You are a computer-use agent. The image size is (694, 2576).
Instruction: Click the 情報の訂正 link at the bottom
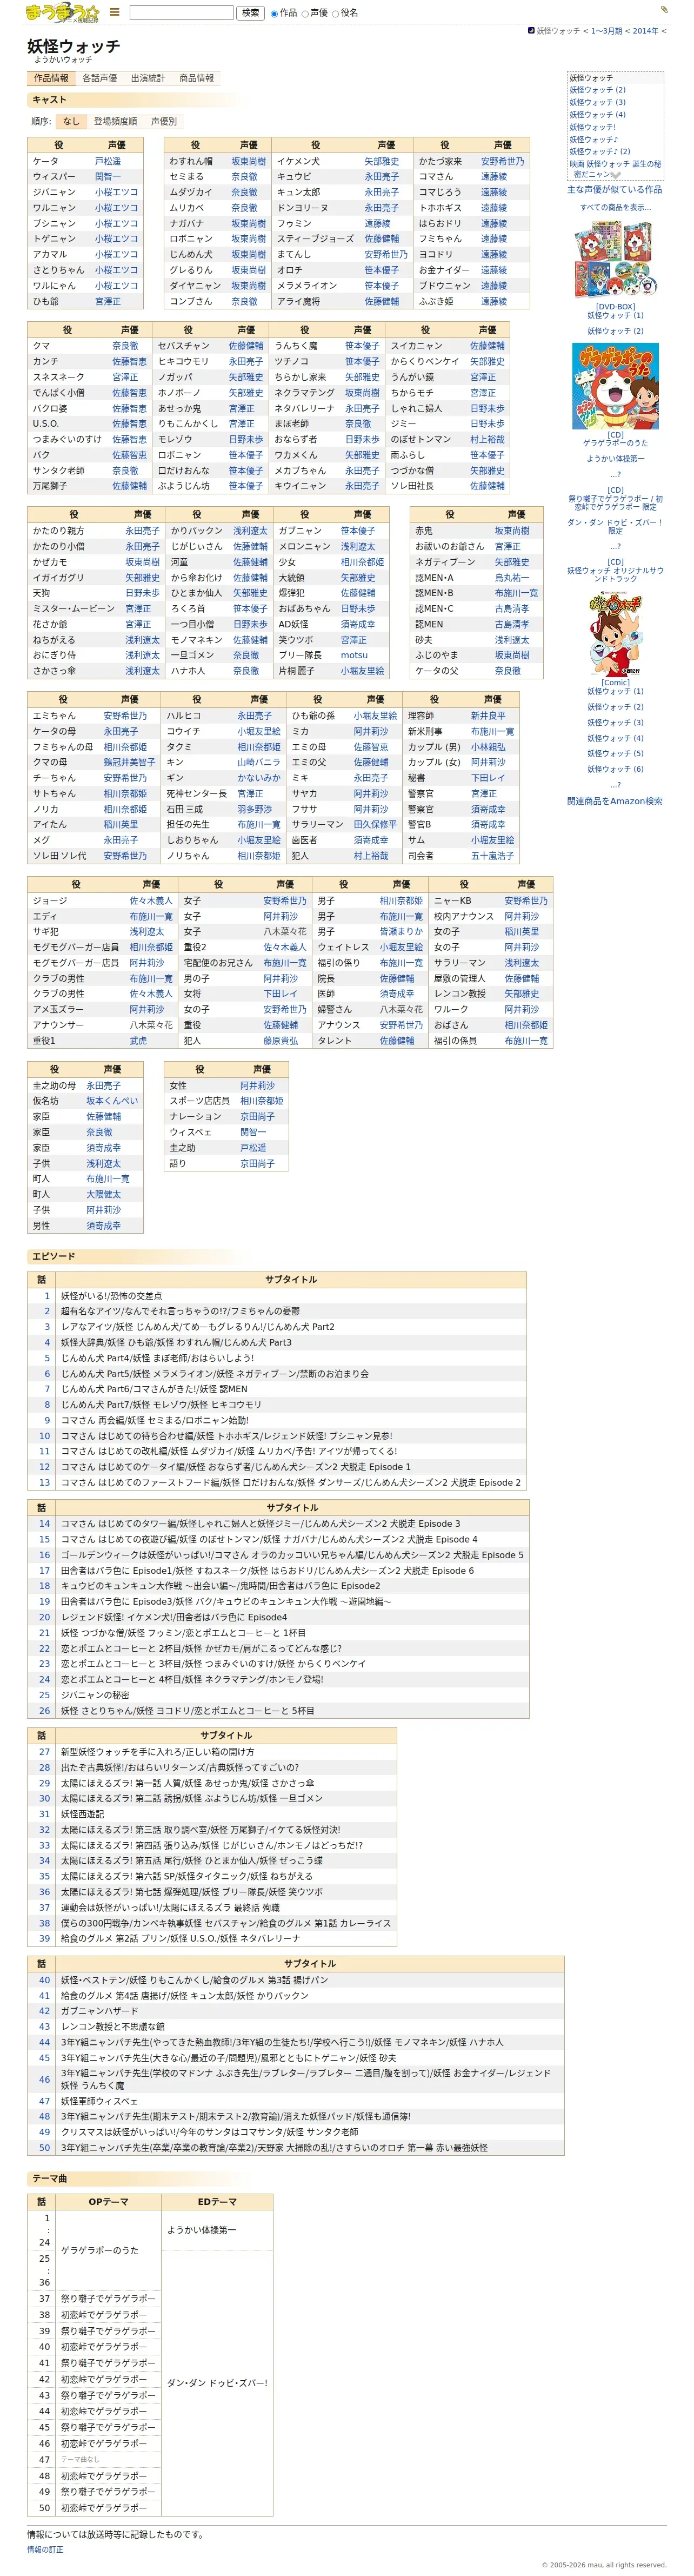[x=45, y=2549]
